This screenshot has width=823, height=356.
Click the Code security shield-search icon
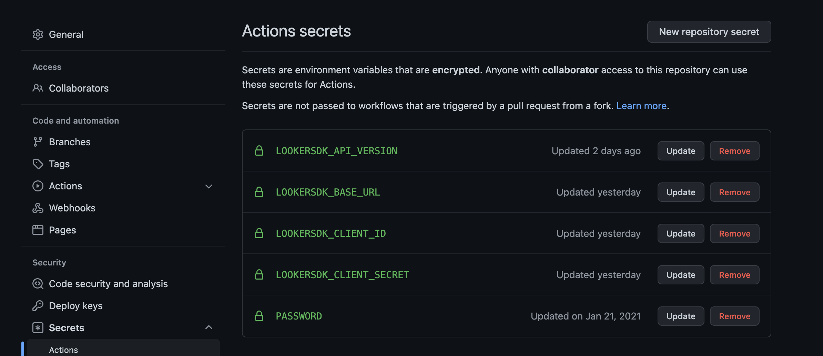[x=38, y=284]
